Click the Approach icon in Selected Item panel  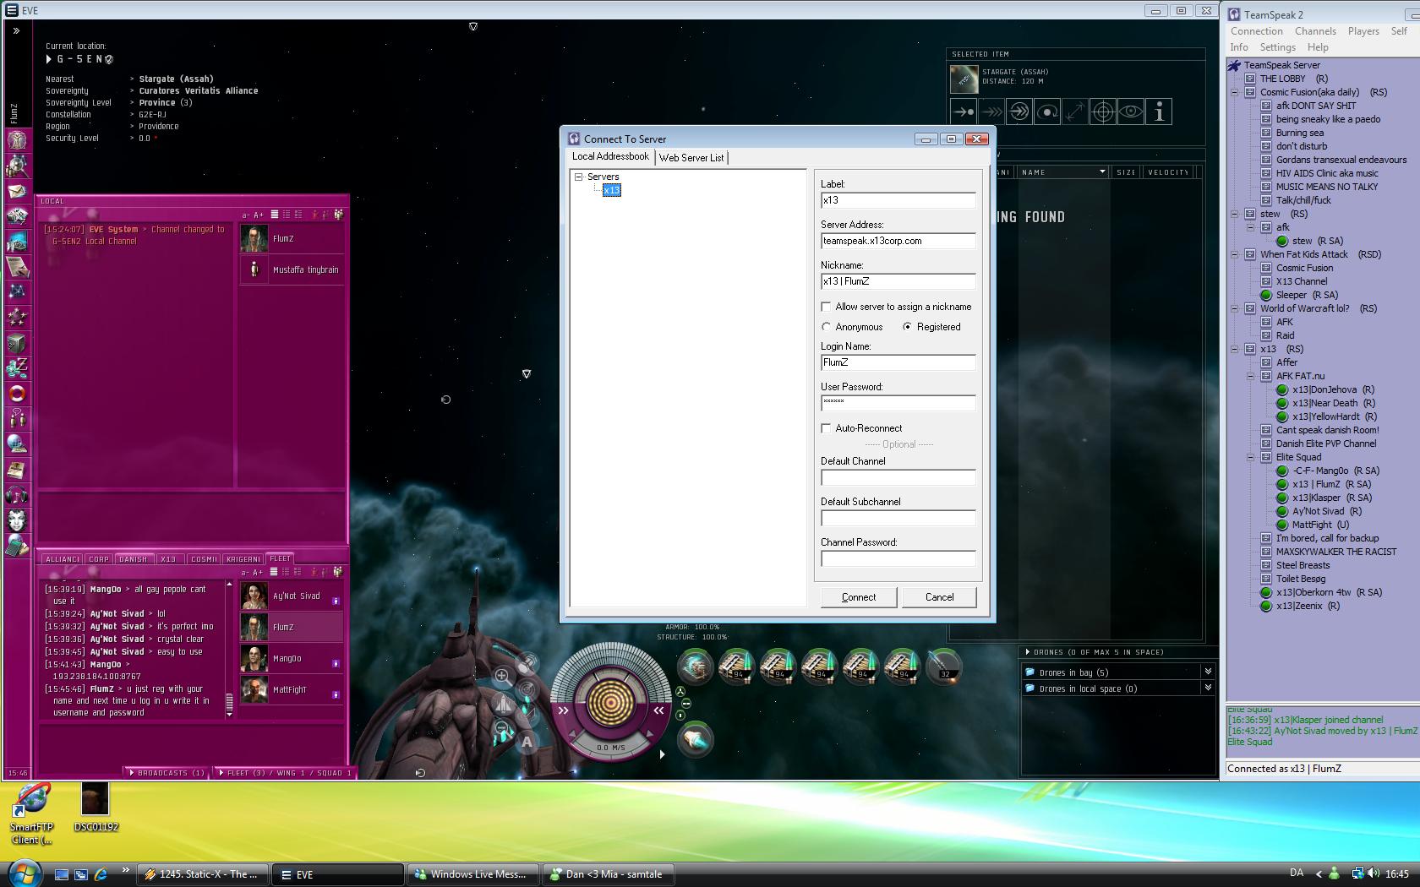(964, 112)
